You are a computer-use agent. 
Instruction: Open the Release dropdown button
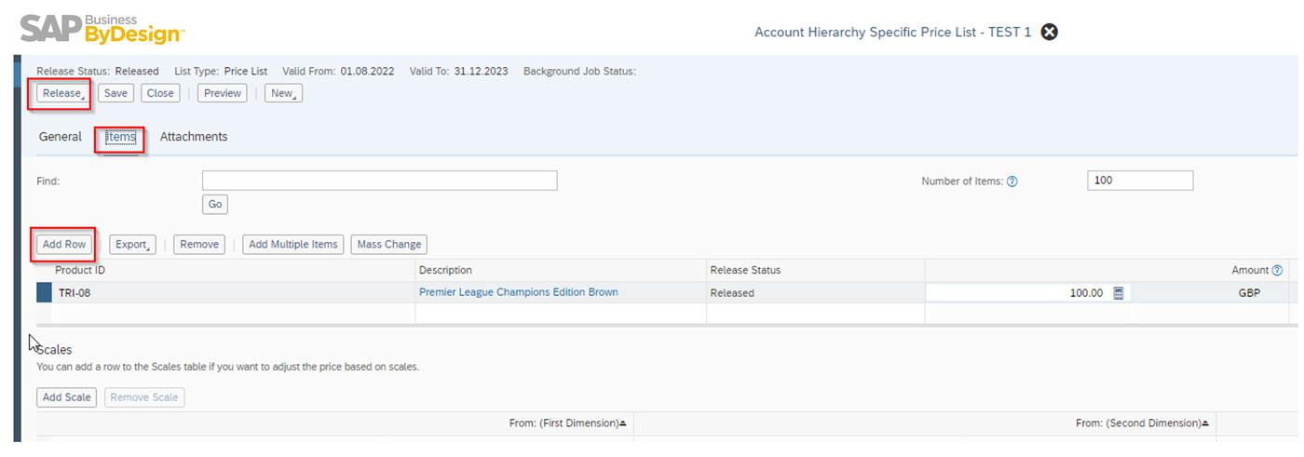pyautogui.click(x=63, y=93)
